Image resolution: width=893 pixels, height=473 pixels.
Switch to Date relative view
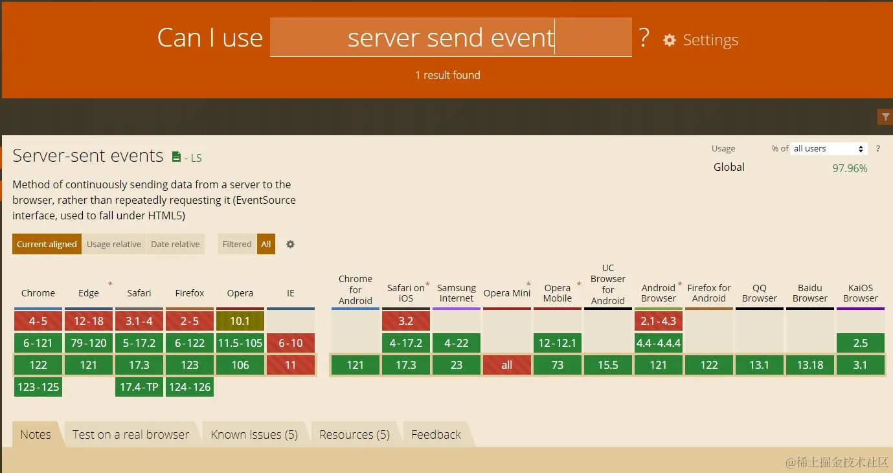[x=175, y=244]
